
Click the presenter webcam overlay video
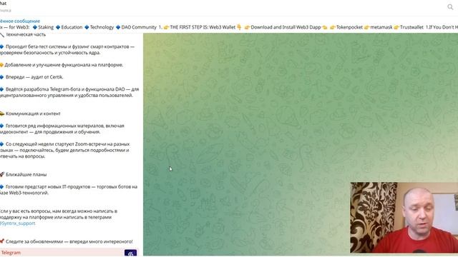(x=404, y=217)
